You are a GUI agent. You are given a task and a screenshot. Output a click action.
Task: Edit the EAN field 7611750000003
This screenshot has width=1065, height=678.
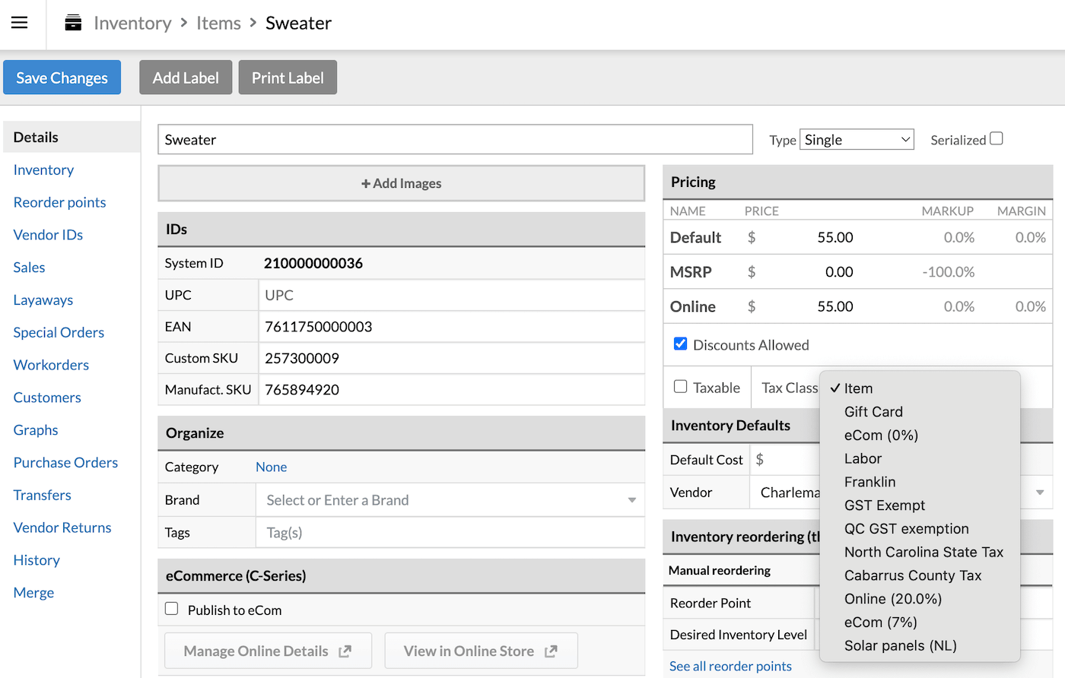point(452,327)
